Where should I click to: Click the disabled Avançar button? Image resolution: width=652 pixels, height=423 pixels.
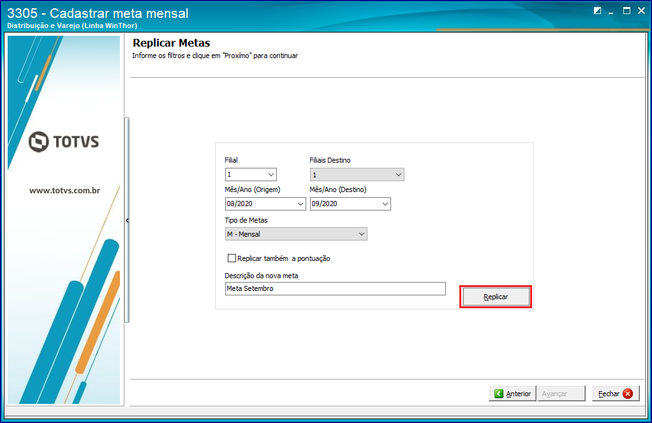561,394
